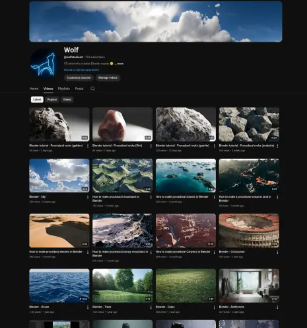Click the 'Blender - Ocean' video title
Screen dimensions: 307x328
tap(39, 307)
